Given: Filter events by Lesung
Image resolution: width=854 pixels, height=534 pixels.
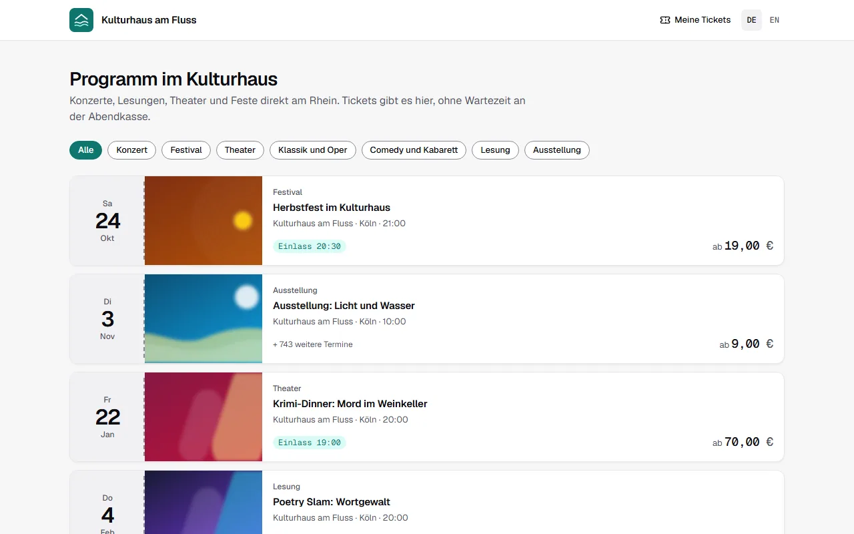Looking at the screenshot, I should (495, 150).
